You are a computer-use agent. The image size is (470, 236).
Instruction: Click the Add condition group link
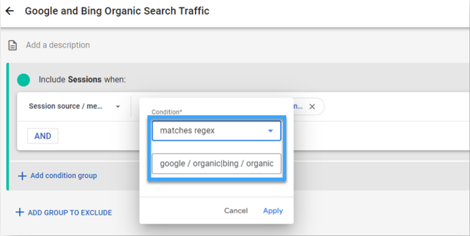tap(63, 175)
